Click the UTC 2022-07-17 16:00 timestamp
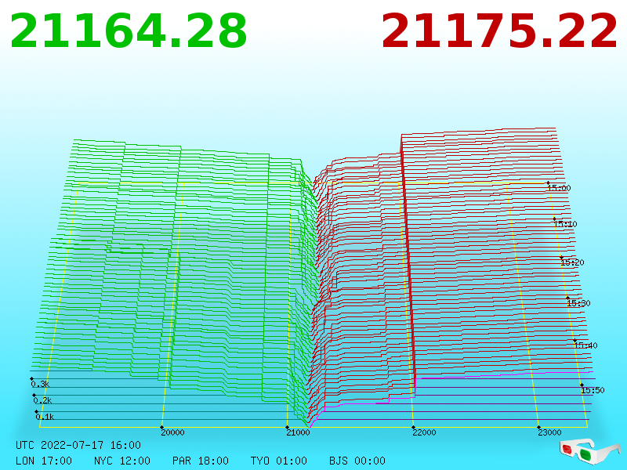The image size is (627, 470). coord(78,445)
